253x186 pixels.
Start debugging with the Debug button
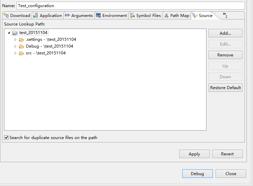click(x=197, y=173)
